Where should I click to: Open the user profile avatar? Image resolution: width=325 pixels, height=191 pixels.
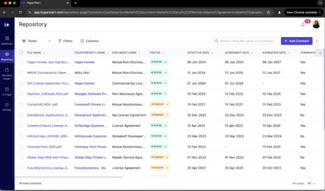[316, 24]
